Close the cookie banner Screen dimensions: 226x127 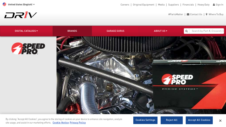pos(220,121)
